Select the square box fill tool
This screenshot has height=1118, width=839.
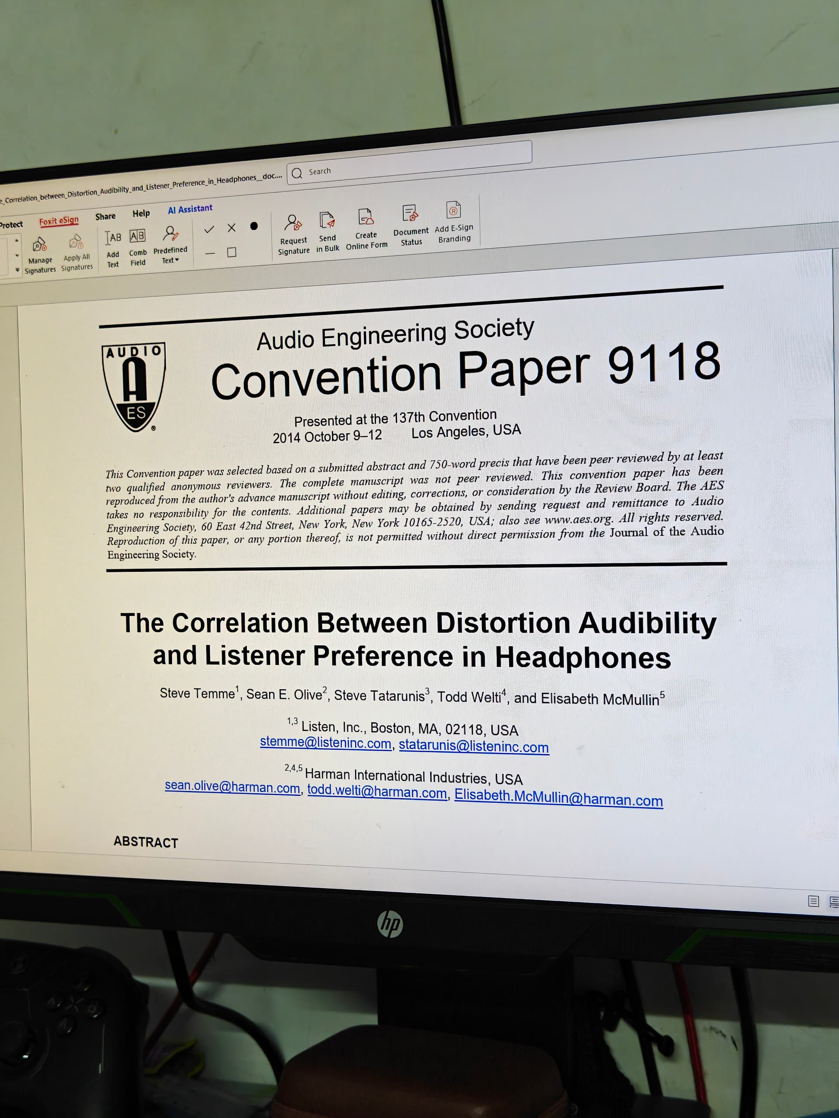[x=232, y=252]
